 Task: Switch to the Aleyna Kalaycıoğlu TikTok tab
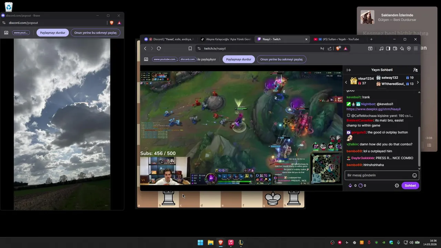coord(226,39)
